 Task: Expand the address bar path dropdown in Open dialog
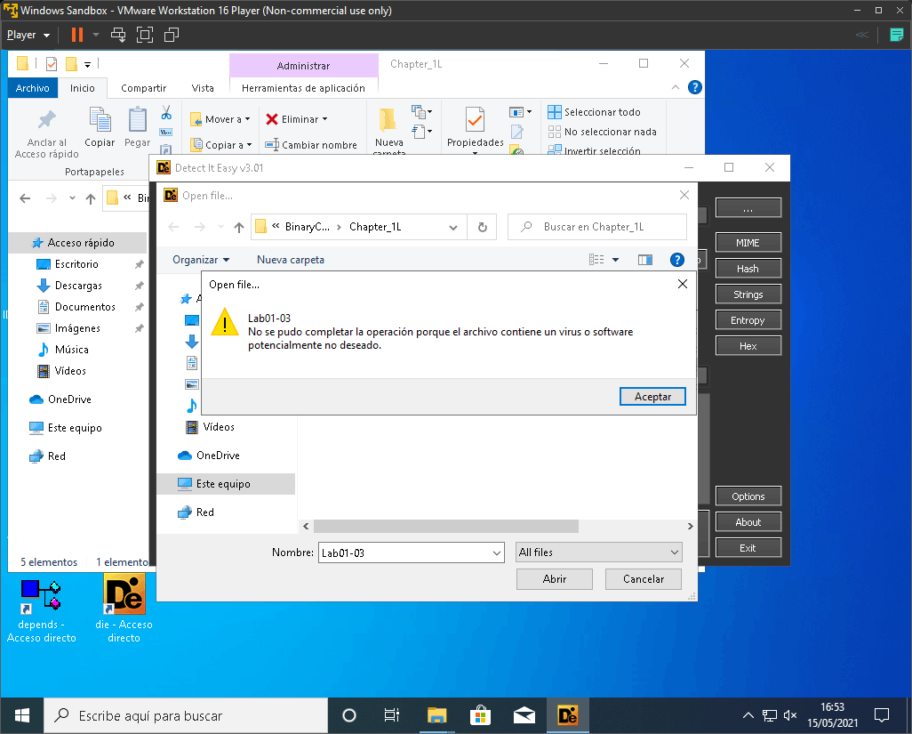(x=453, y=228)
